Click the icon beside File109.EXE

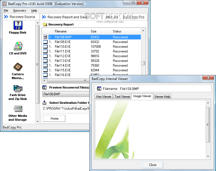[x=45, y=42]
